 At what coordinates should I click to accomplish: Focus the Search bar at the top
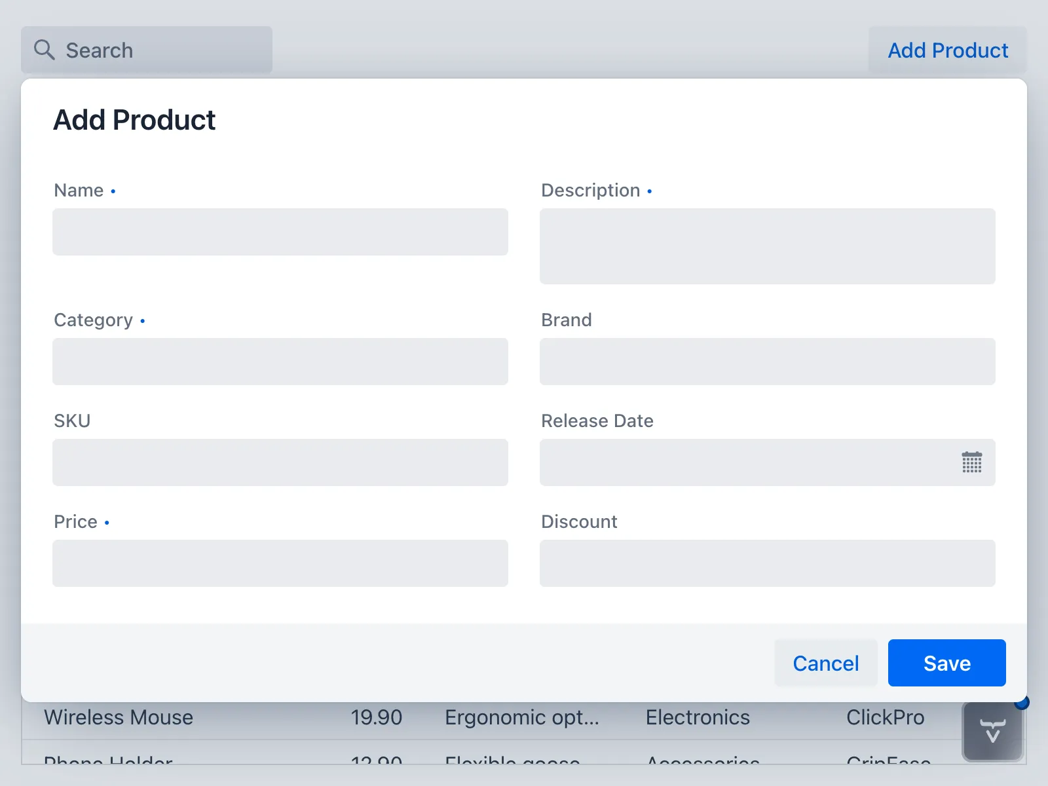pyautogui.click(x=164, y=50)
